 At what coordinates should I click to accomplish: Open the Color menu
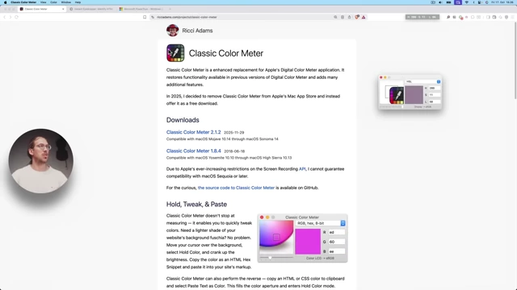[53, 2]
